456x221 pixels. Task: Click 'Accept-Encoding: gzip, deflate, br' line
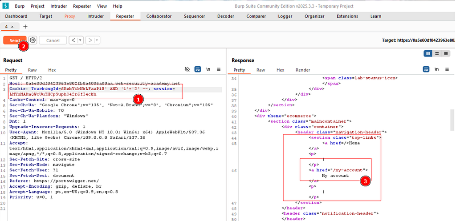pyautogui.click(x=55, y=186)
